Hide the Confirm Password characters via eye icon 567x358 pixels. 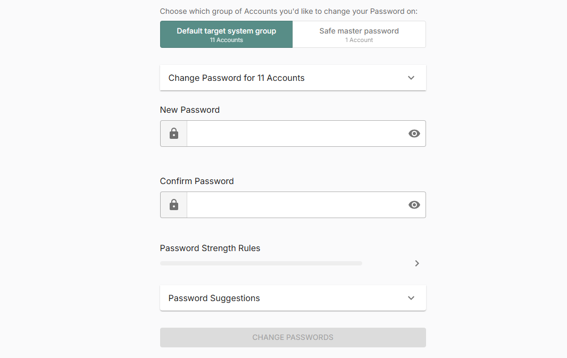(414, 205)
